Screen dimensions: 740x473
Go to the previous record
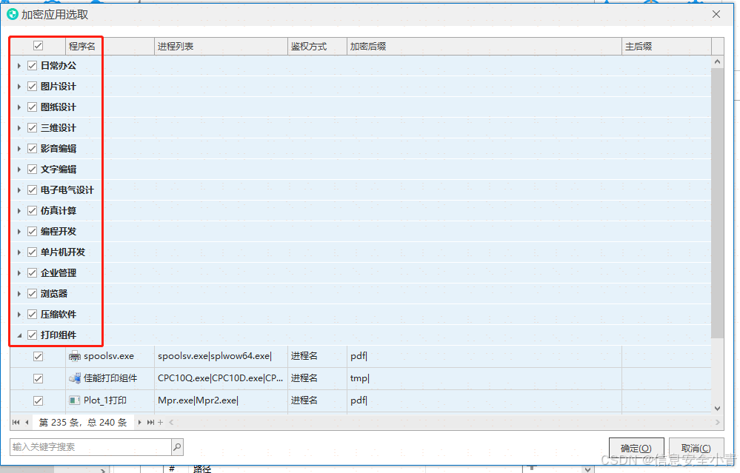[27, 423]
